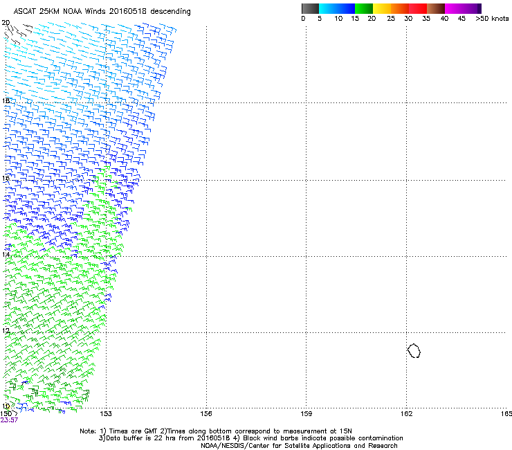Viewport: 512px width, 450px height.
Task: Click the cyan 5-10 knots legend color
Action: point(328,8)
